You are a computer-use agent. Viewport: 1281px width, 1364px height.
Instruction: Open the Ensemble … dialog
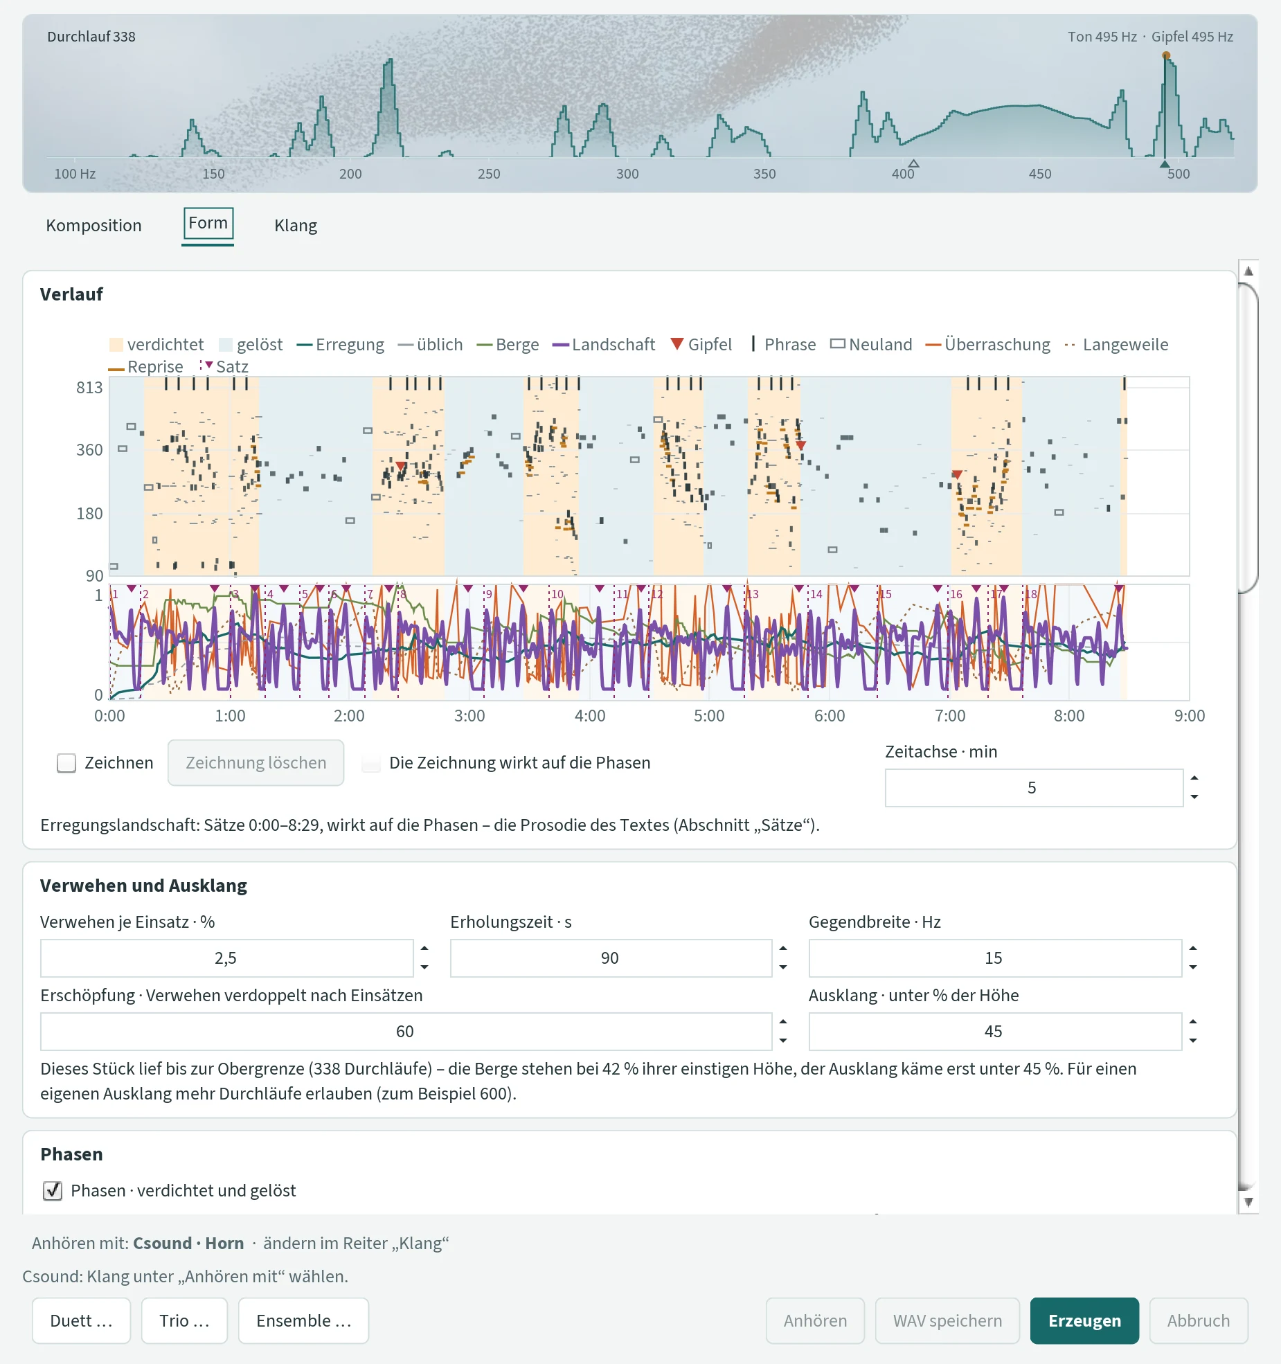click(303, 1320)
